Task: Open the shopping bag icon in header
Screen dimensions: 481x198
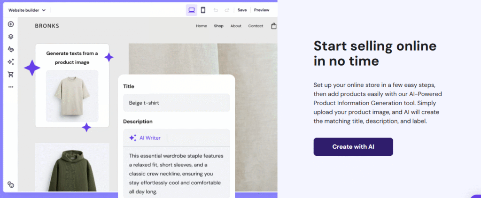Action: 274,26
